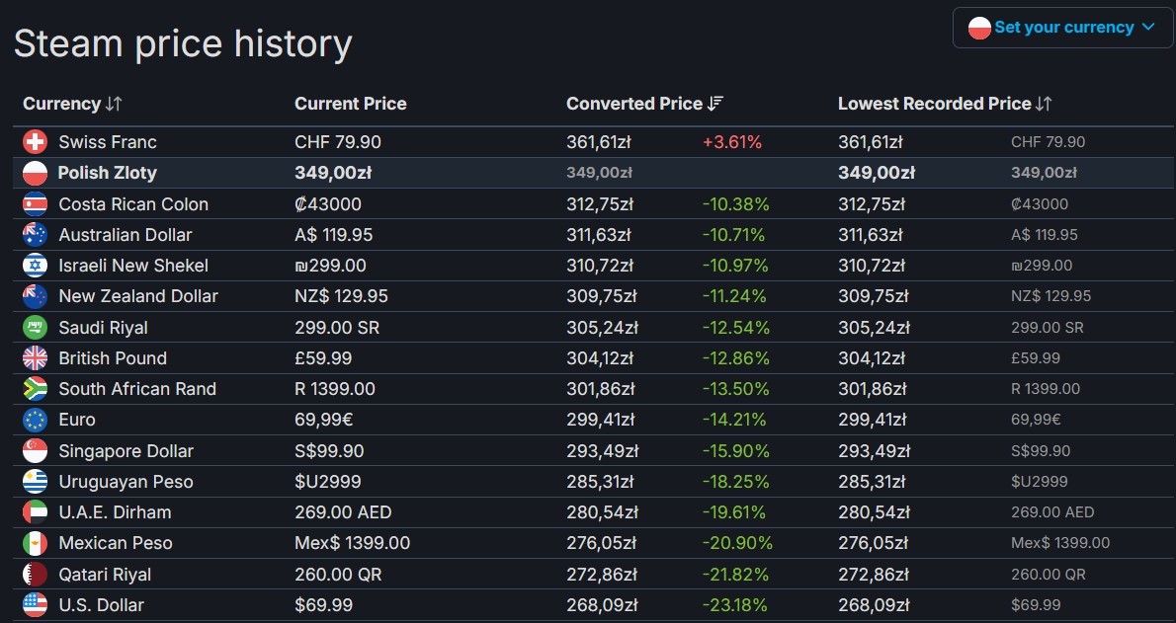This screenshot has width=1176, height=623.
Task: Click the -23.18% difference value
Action: coord(735,605)
